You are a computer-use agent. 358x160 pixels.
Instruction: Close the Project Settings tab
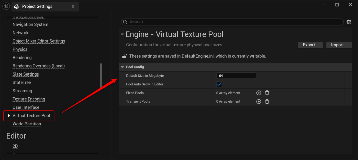point(73,7)
